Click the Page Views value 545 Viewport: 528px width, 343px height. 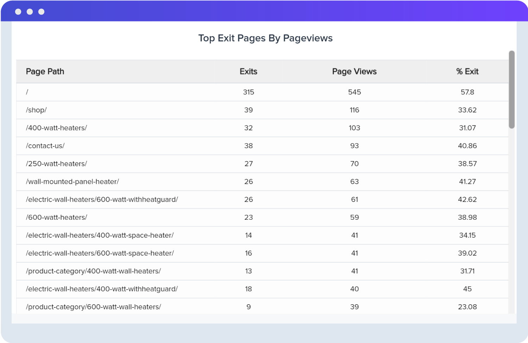pyautogui.click(x=354, y=92)
